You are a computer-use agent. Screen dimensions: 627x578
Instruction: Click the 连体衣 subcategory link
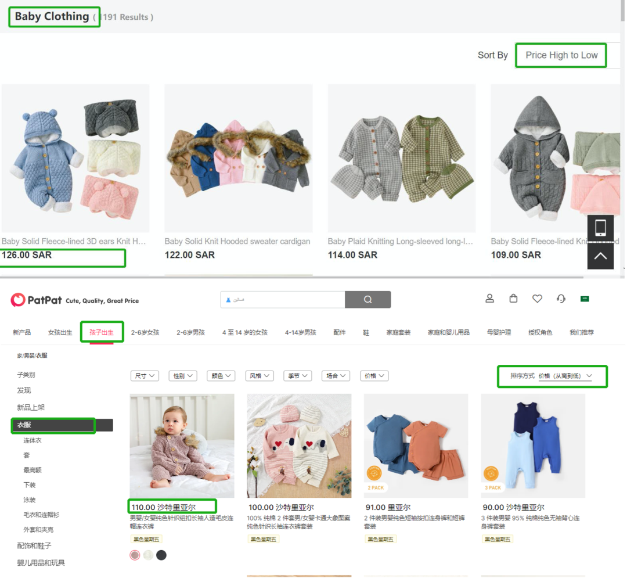coord(33,440)
